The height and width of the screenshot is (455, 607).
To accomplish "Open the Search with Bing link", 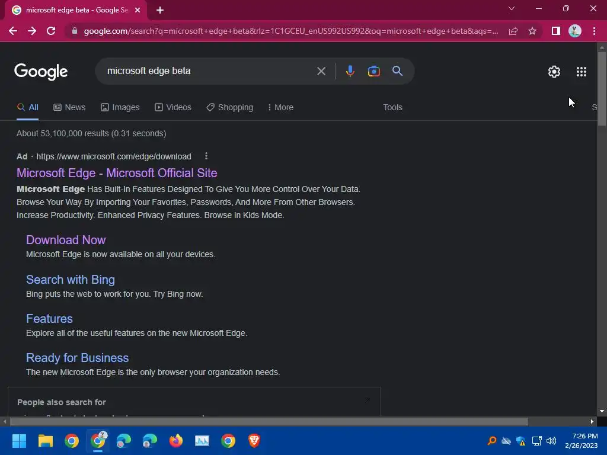I will tap(71, 280).
